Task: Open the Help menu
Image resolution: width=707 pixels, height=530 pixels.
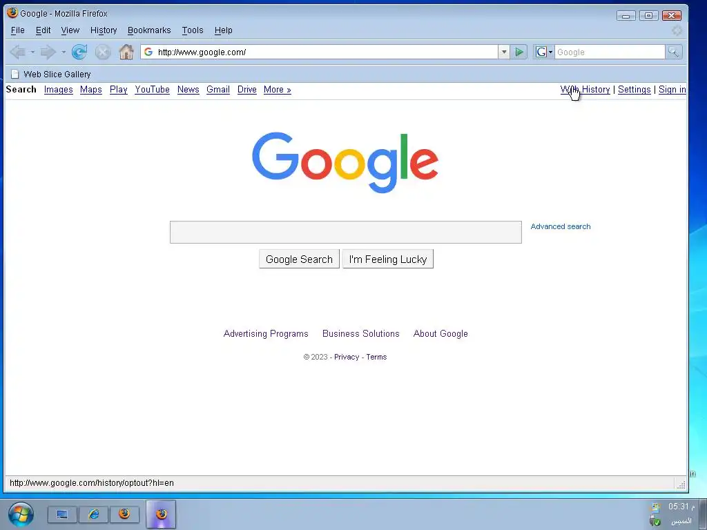Action: (223, 30)
